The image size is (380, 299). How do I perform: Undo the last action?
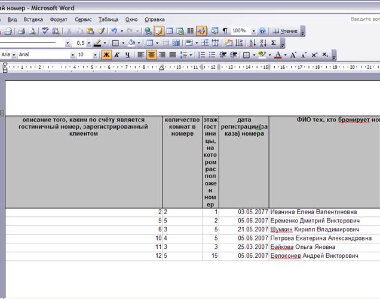click(x=114, y=31)
